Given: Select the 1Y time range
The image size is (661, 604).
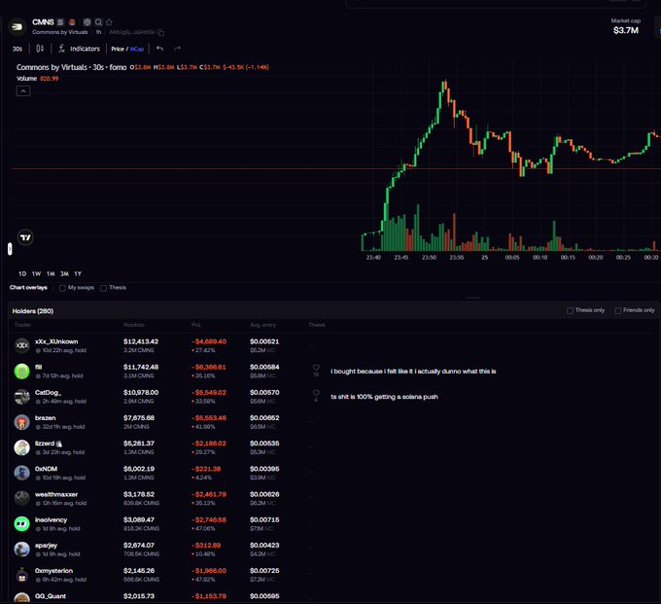Looking at the screenshot, I should pyautogui.click(x=78, y=273).
